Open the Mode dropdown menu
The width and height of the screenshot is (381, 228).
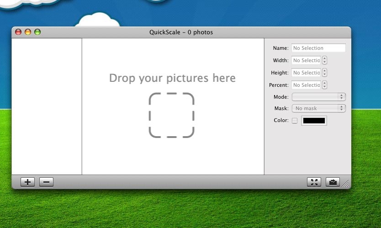click(318, 97)
